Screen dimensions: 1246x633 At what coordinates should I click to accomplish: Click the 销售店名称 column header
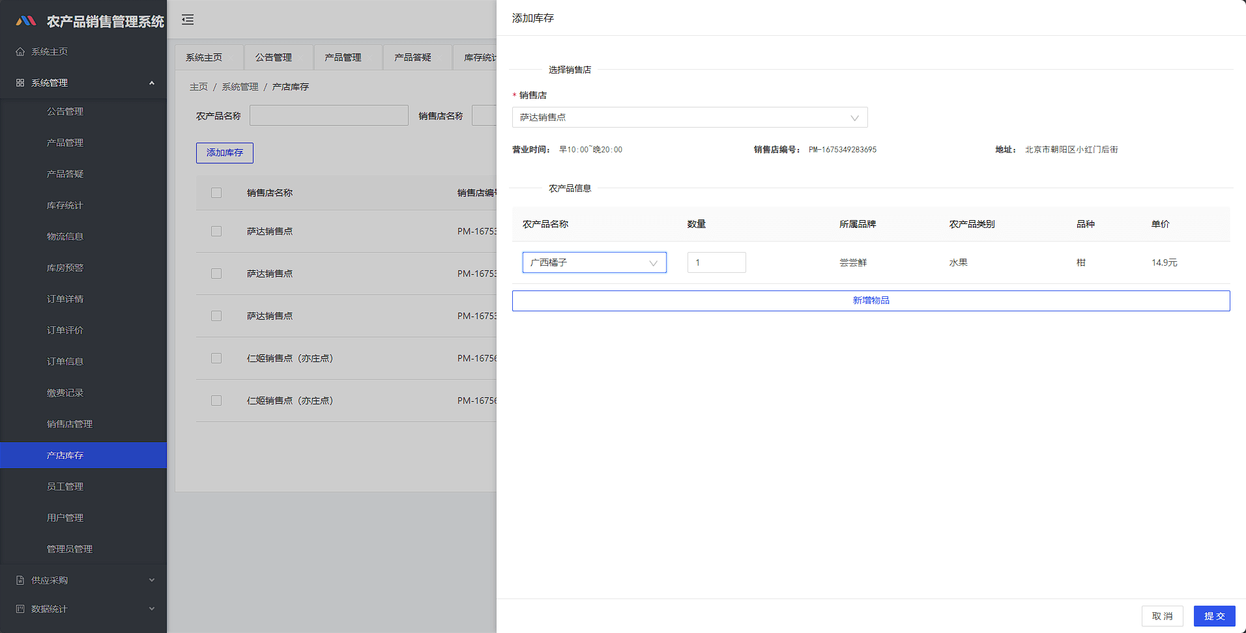point(270,193)
